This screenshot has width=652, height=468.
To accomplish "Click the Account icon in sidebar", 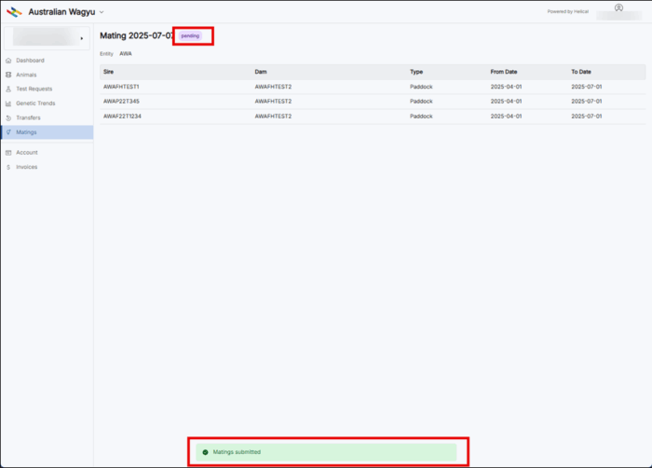I will (x=8, y=152).
